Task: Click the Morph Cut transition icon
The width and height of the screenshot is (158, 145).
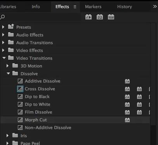Action: tap(20, 120)
